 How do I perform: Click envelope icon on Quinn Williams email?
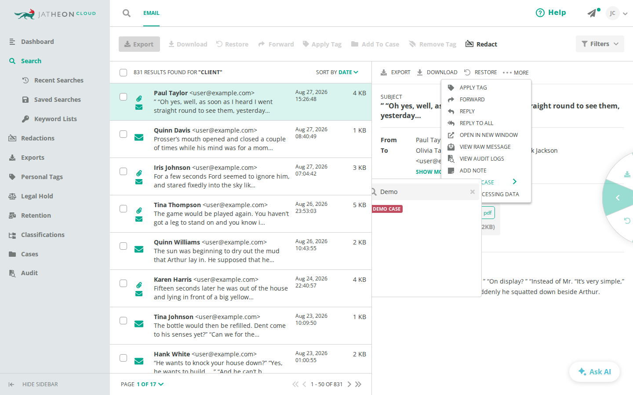(139, 249)
